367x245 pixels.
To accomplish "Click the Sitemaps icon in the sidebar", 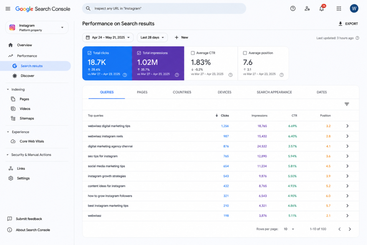I will point(13,118).
